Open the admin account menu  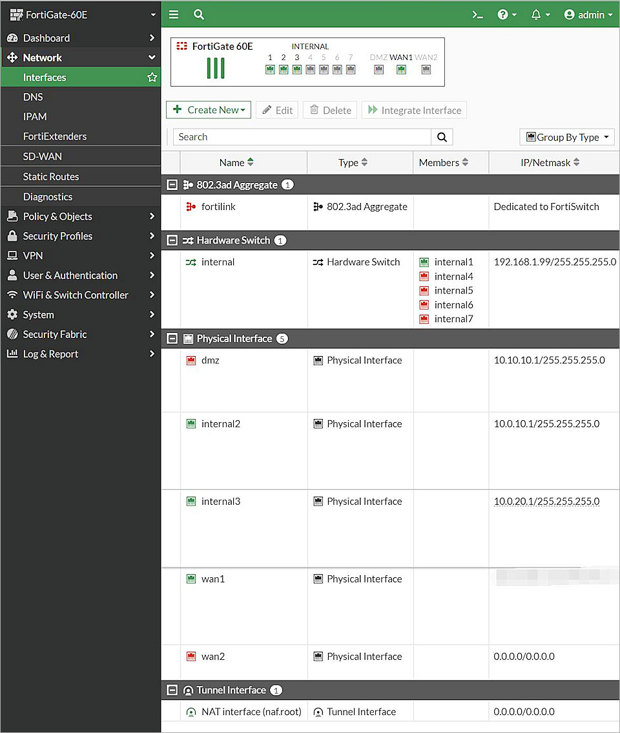click(586, 14)
